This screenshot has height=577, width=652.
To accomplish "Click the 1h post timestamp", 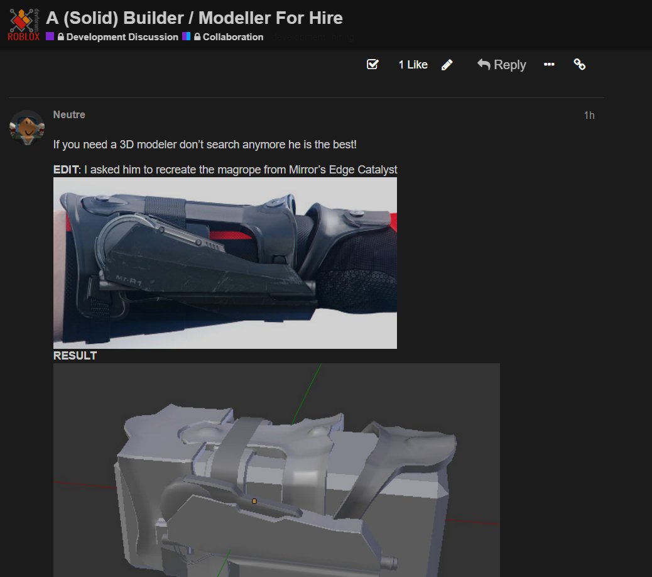I will coord(589,115).
